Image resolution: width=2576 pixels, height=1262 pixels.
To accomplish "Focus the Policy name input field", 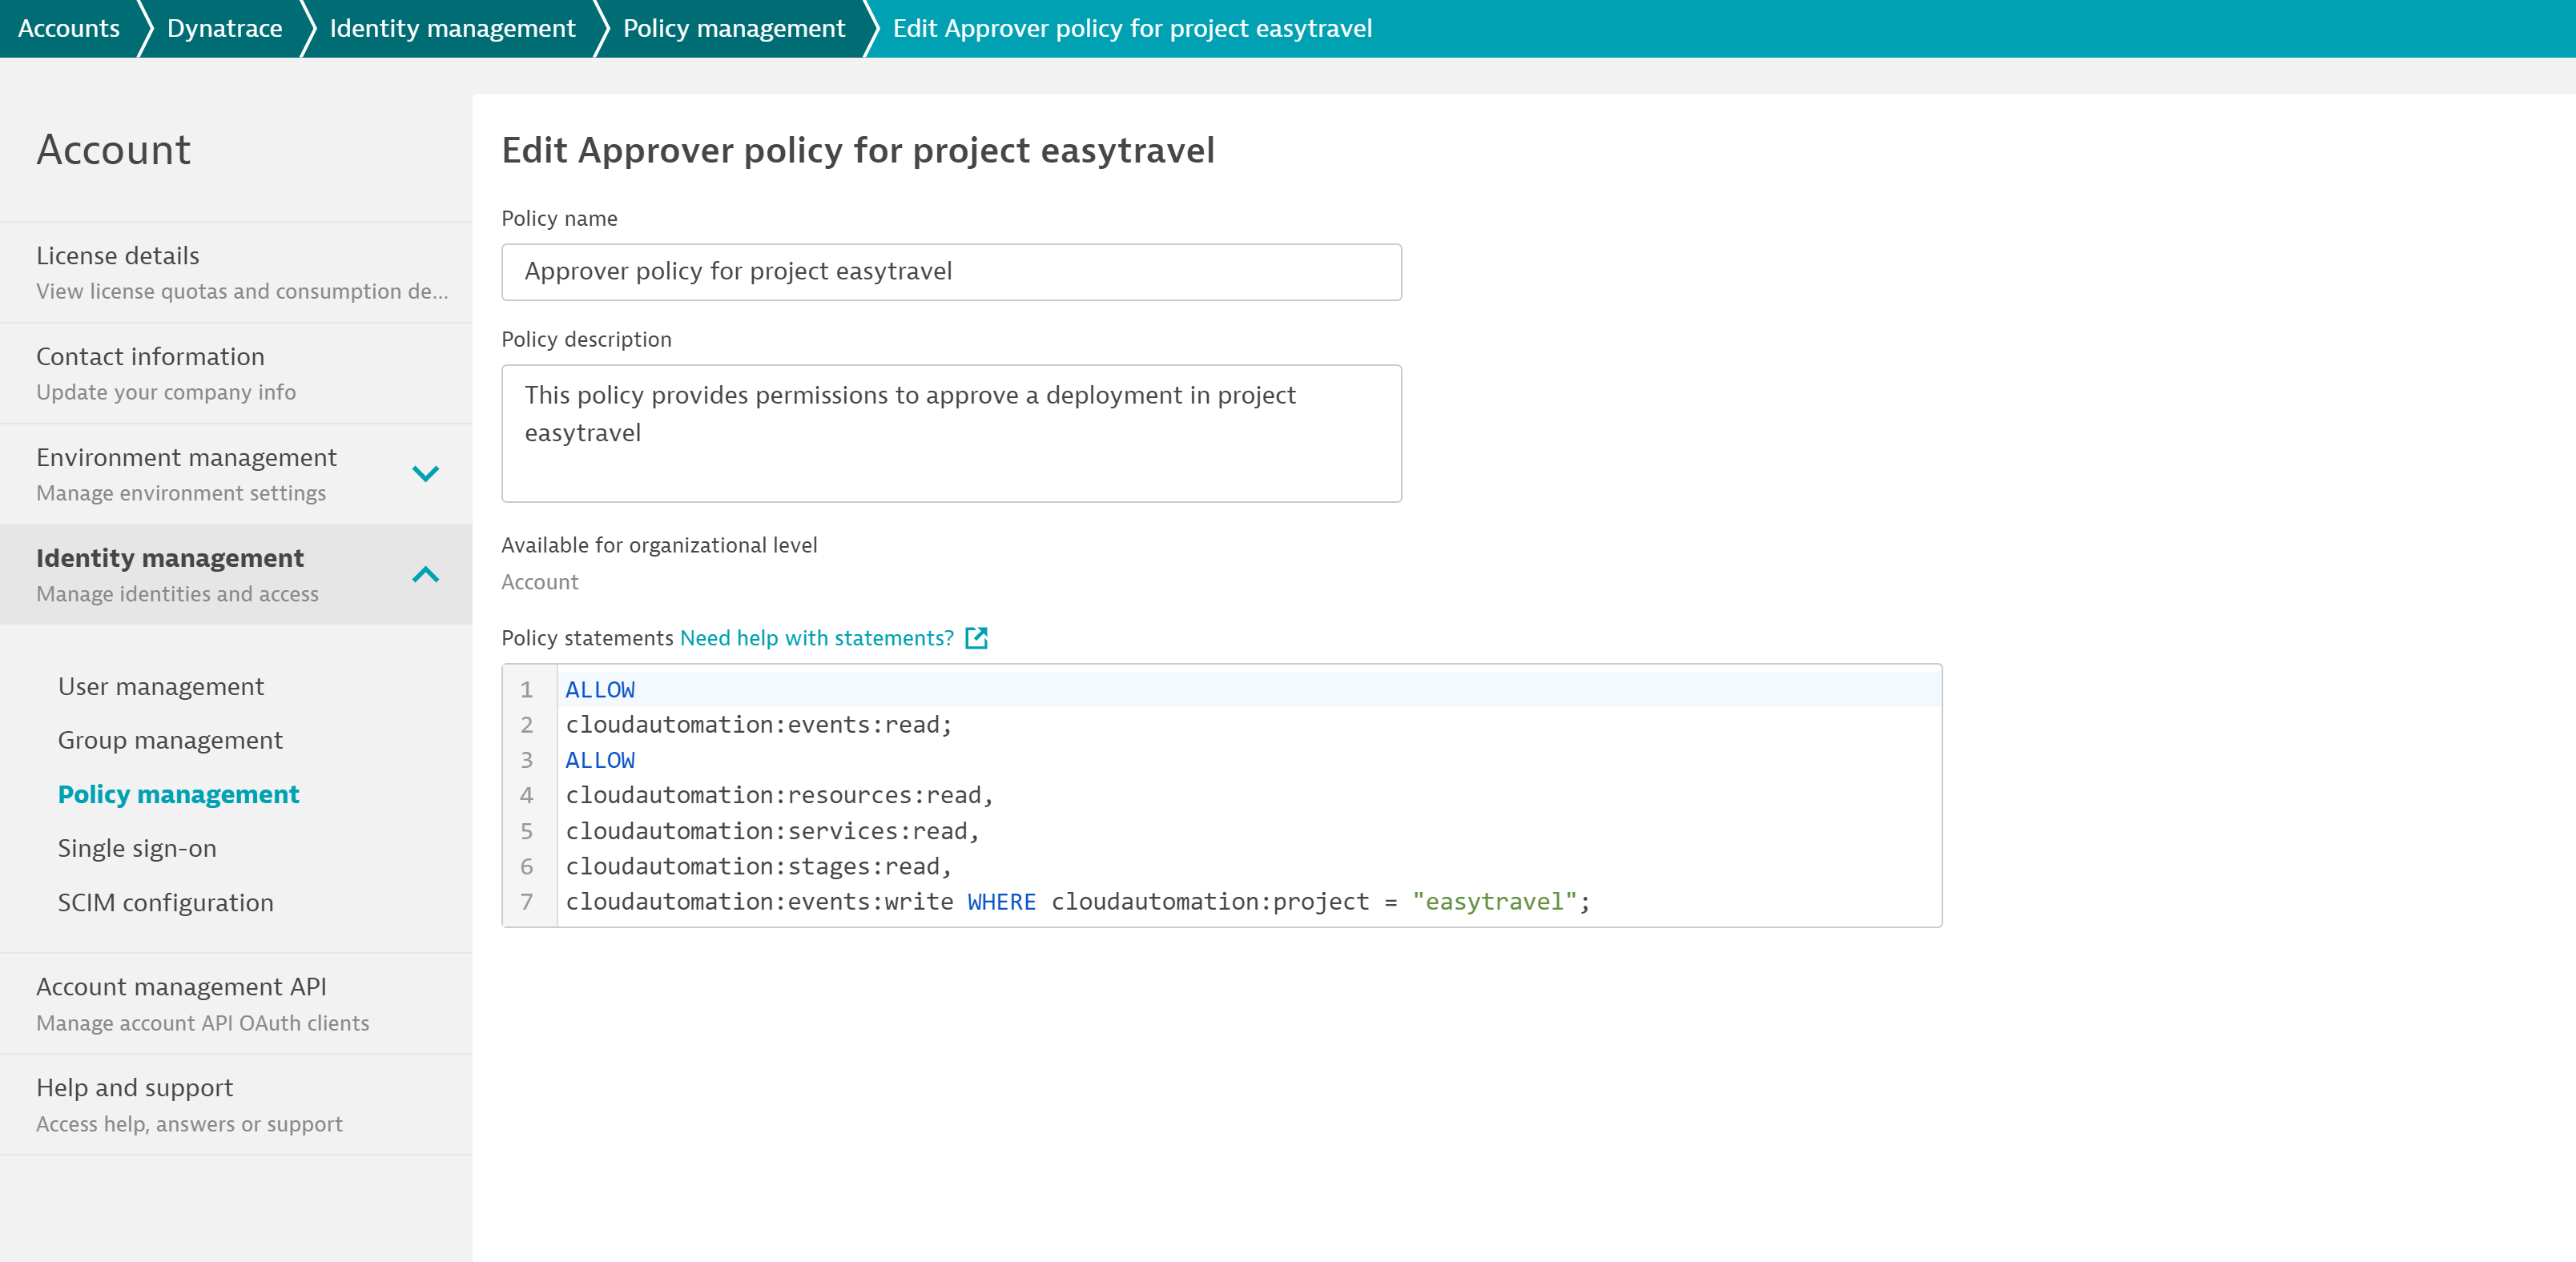I will click(x=951, y=272).
